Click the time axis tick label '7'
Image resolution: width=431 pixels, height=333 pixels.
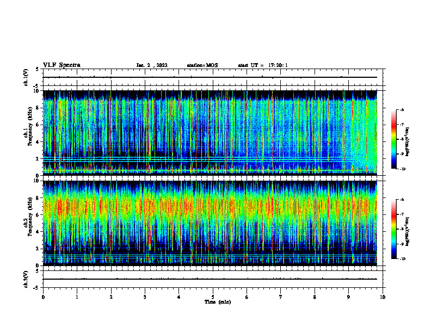pyautogui.click(x=281, y=297)
